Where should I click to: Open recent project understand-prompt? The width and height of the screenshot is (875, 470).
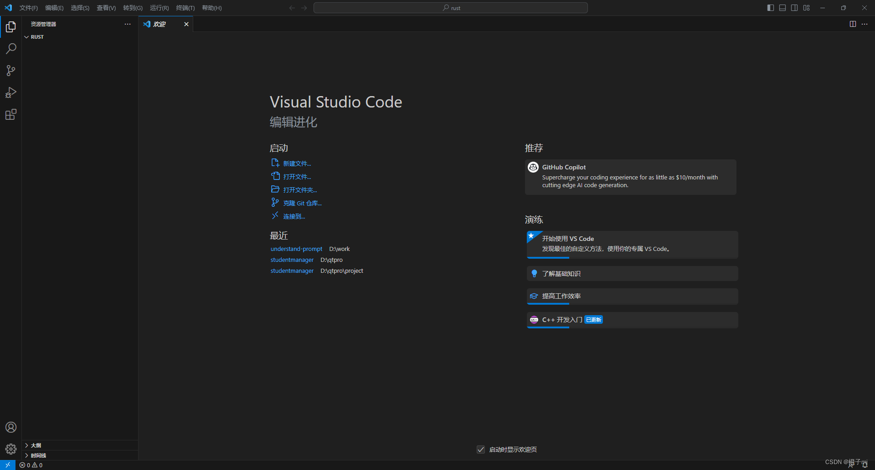pyautogui.click(x=296, y=249)
